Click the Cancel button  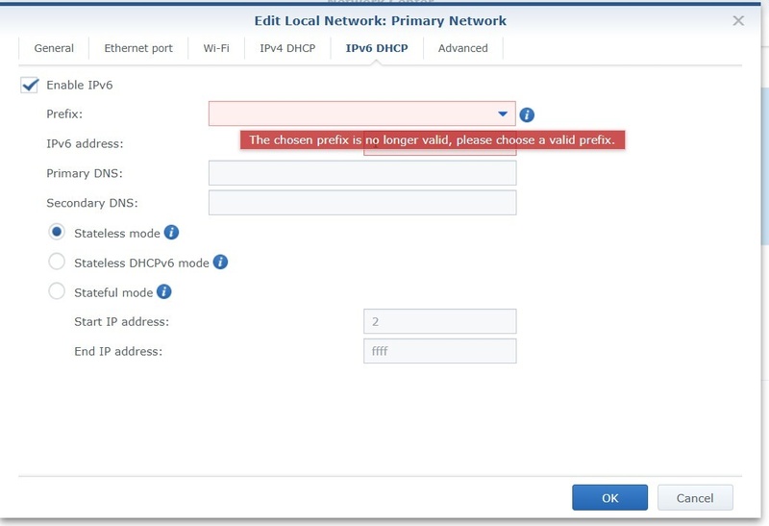pyautogui.click(x=695, y=497)
